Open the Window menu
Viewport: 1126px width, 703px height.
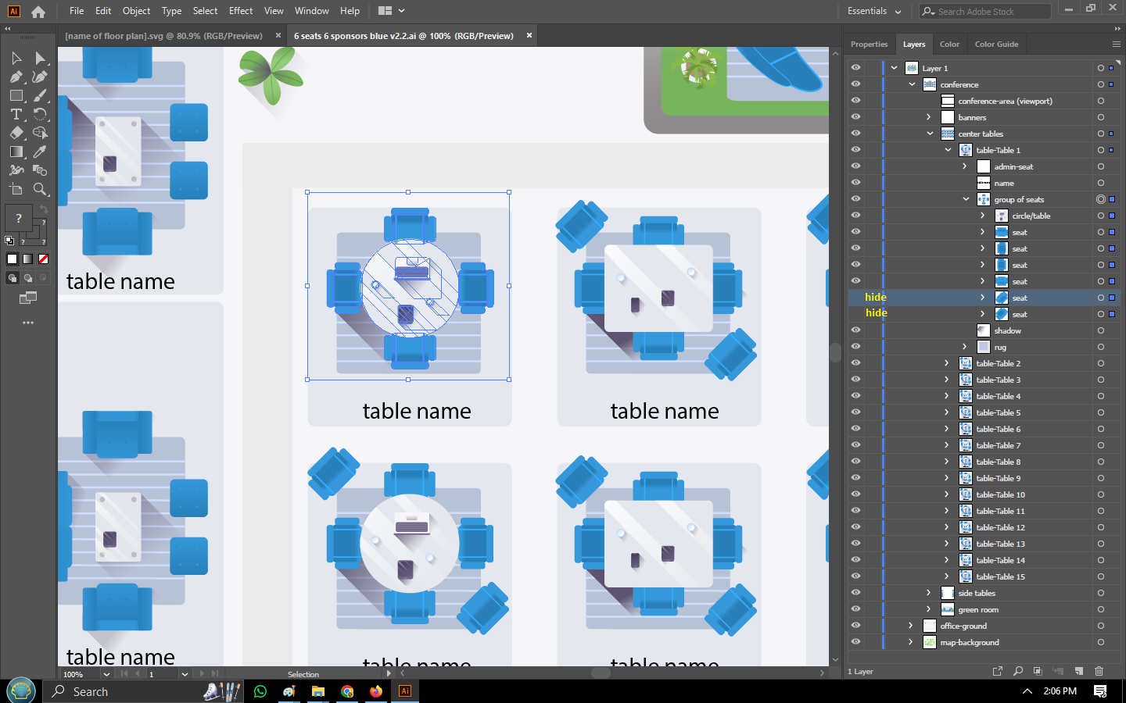point(311,11)
